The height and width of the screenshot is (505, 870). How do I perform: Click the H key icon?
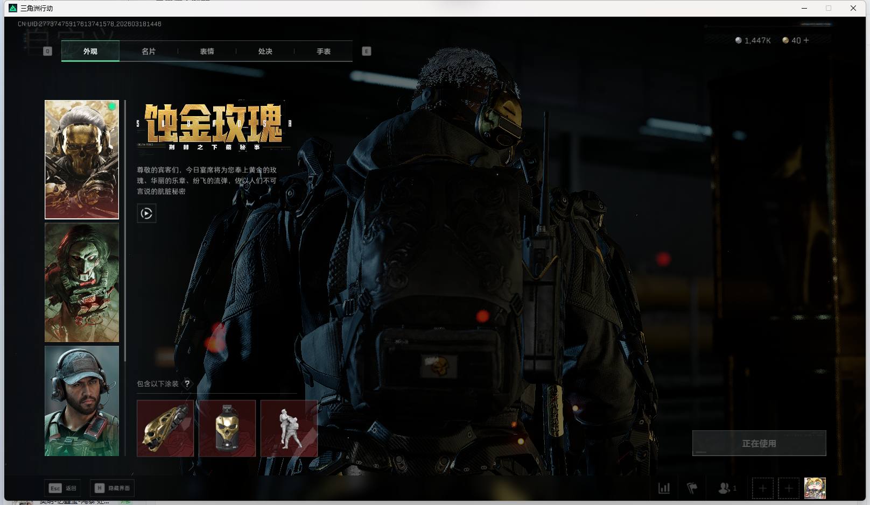99,488
